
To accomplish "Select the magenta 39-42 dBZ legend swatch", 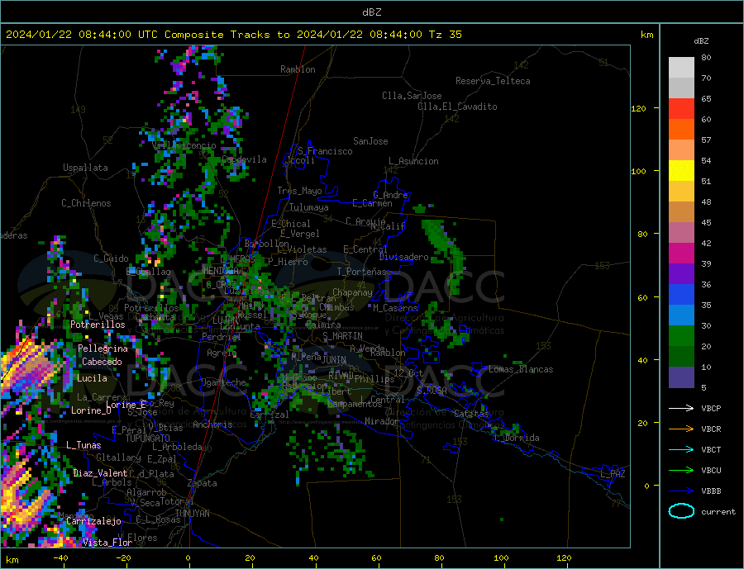I will (x=681, y=254).
